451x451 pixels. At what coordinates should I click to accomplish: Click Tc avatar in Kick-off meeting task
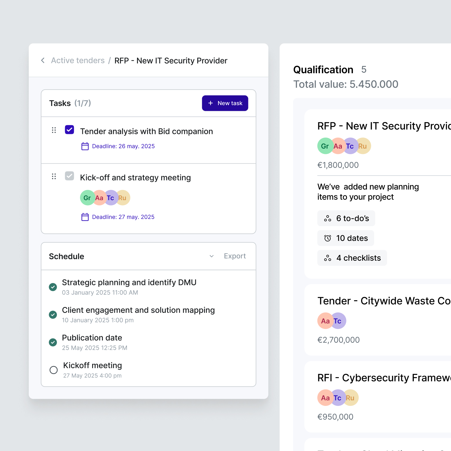click(110, 198)
